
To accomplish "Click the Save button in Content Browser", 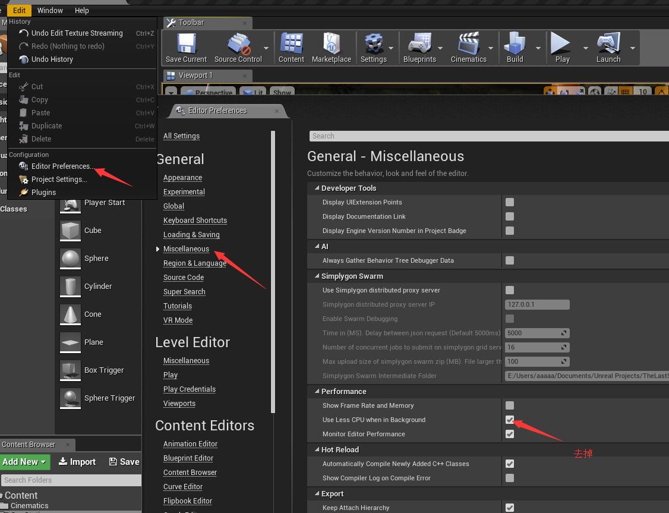I will tap(124, 462).
